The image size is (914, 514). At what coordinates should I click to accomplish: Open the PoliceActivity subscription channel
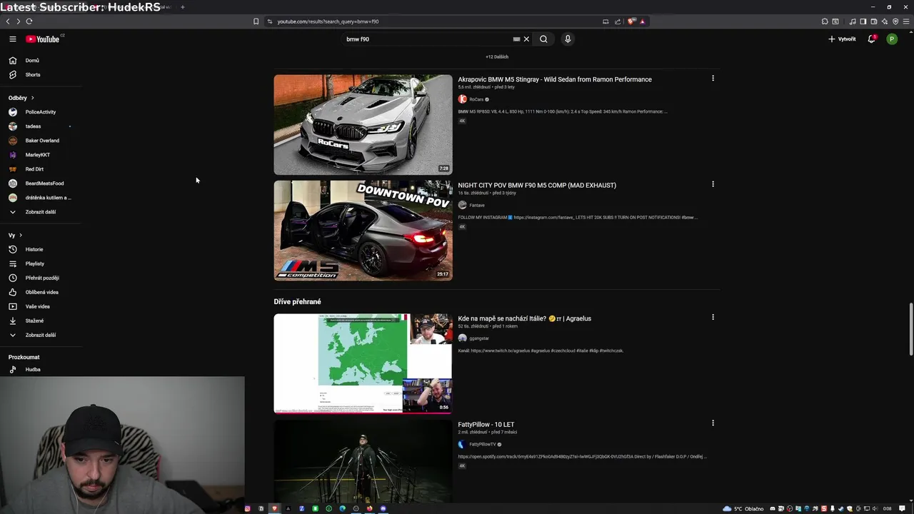tap(41, 112)
